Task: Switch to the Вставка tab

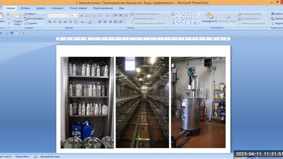Action: pyautogui.click(x=25, y=8)
